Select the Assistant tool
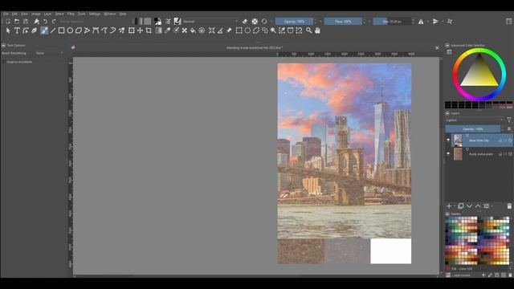 coord(212,31)
